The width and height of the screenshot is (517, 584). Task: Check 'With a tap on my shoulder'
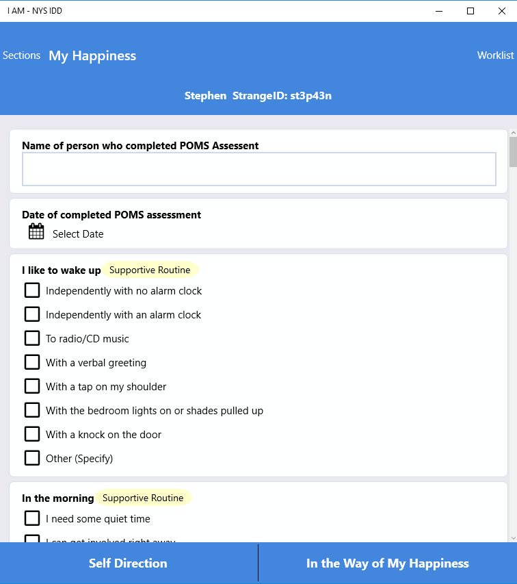click(x=32, y=386)
